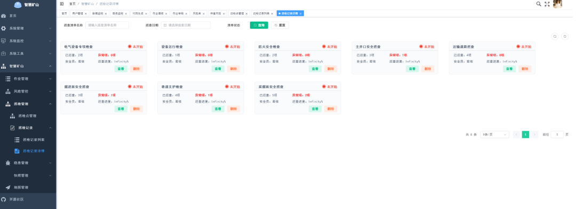Delete the 防火安全检查 card
The image size is (576, 209).
[x=331, y=69]
